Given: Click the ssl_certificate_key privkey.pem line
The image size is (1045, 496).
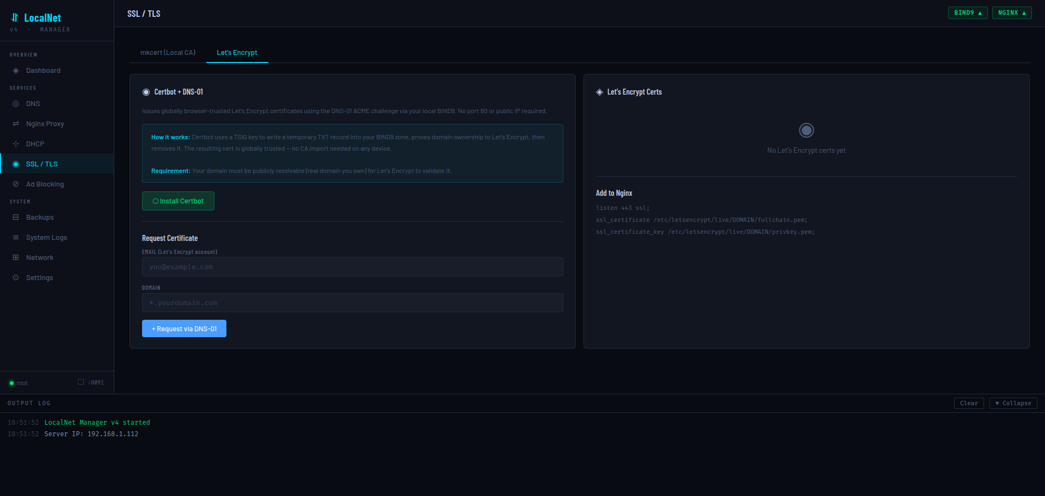Looking at the screenshot, I should [705, 232].
